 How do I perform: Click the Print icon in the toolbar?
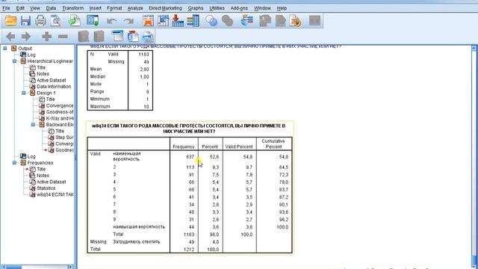40,21
